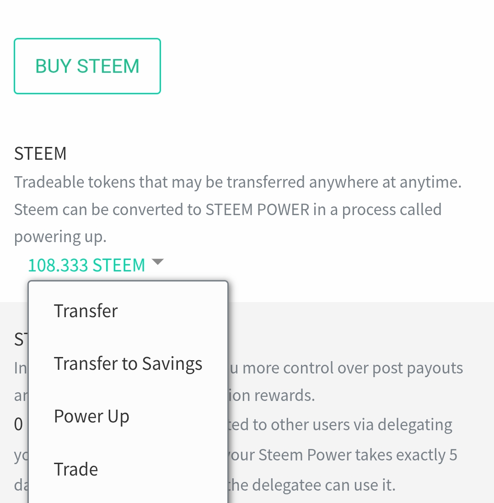Click 'the delegatee can use it.' text
494x503 pixels.
(311, 485)
